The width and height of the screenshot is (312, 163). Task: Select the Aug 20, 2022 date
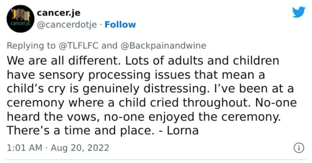coord(80,148)
